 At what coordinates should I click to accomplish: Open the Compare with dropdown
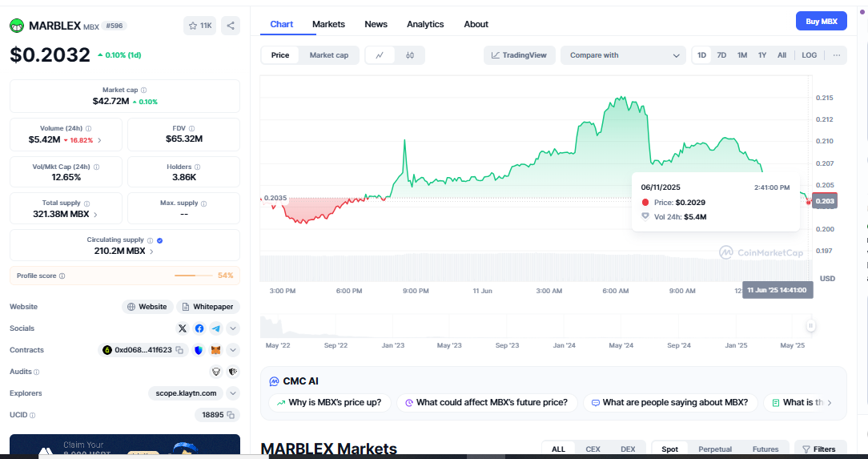tap(623, 55)
